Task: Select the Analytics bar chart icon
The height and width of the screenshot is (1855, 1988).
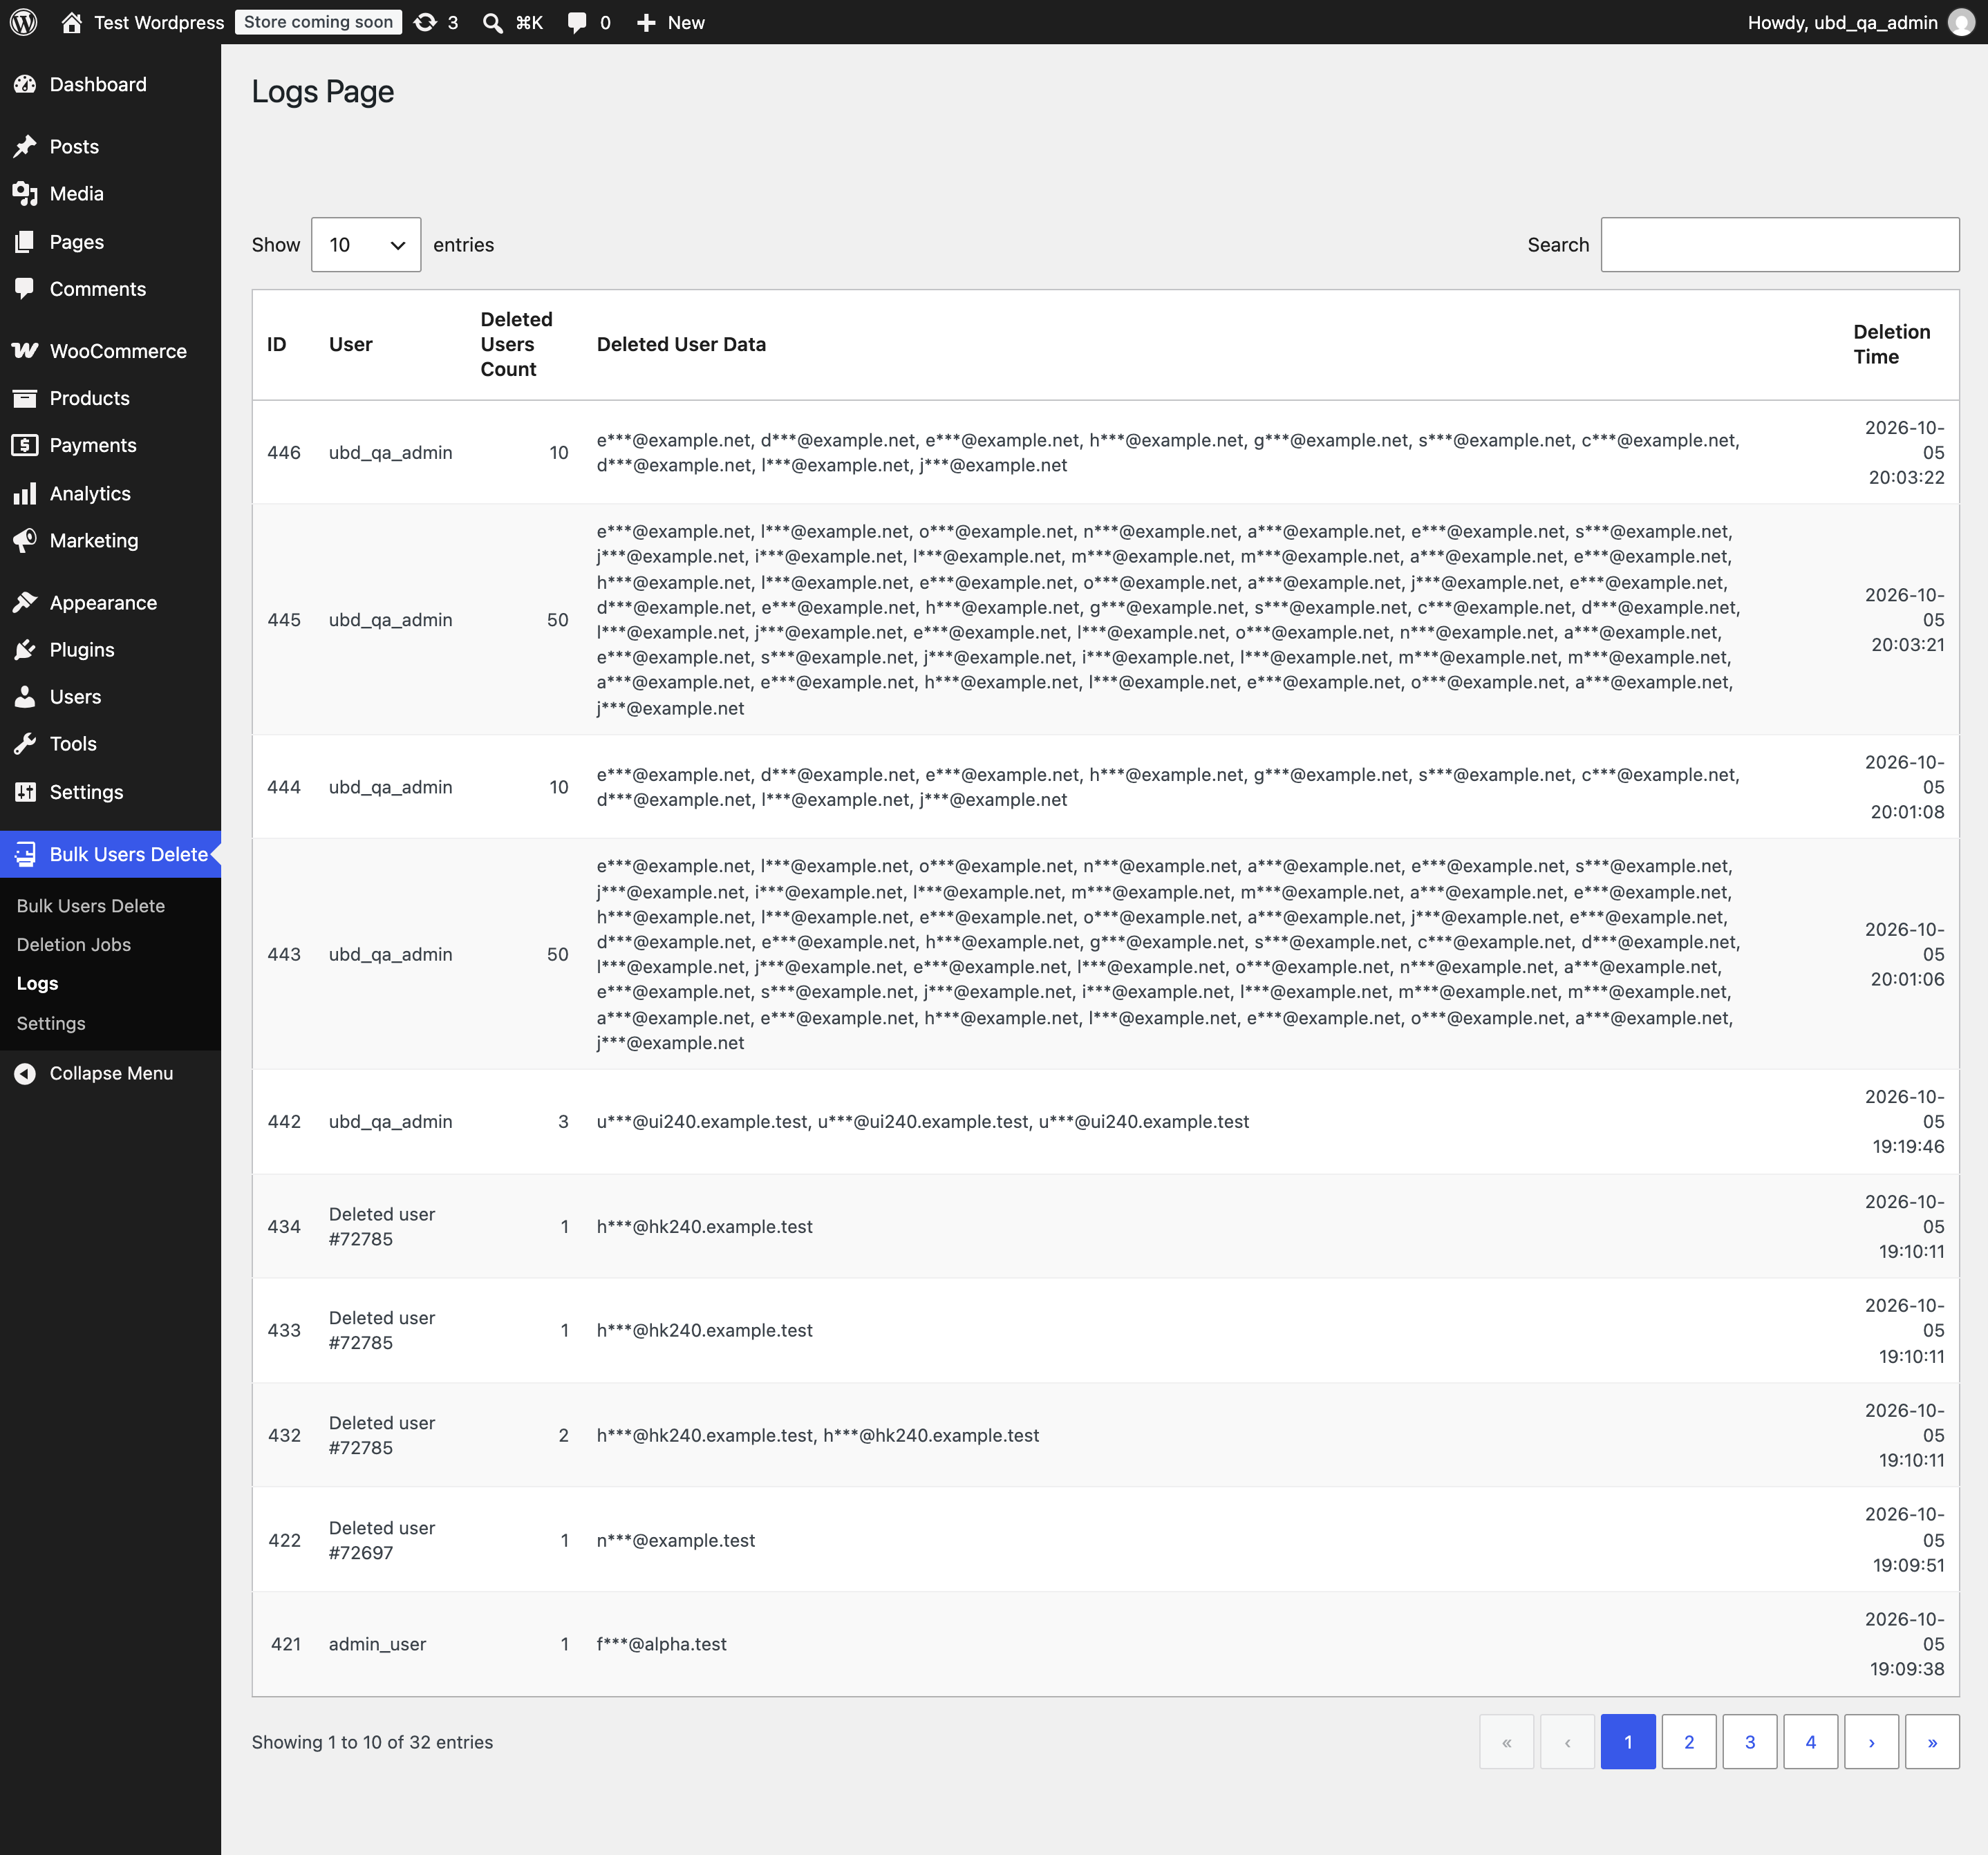Action: pyautogui.click(x=25, y=493)
